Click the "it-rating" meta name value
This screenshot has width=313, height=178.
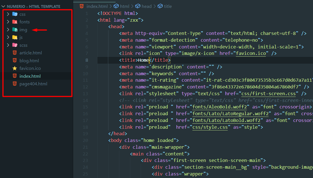tap(164, 80)
